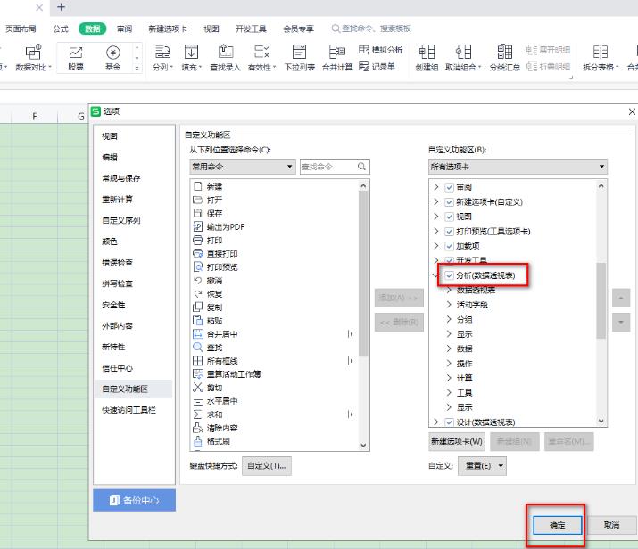Toggle the 设计(数据透视表) checkbox
This screenshot has width=638, height=549.
tap(449, 422)
